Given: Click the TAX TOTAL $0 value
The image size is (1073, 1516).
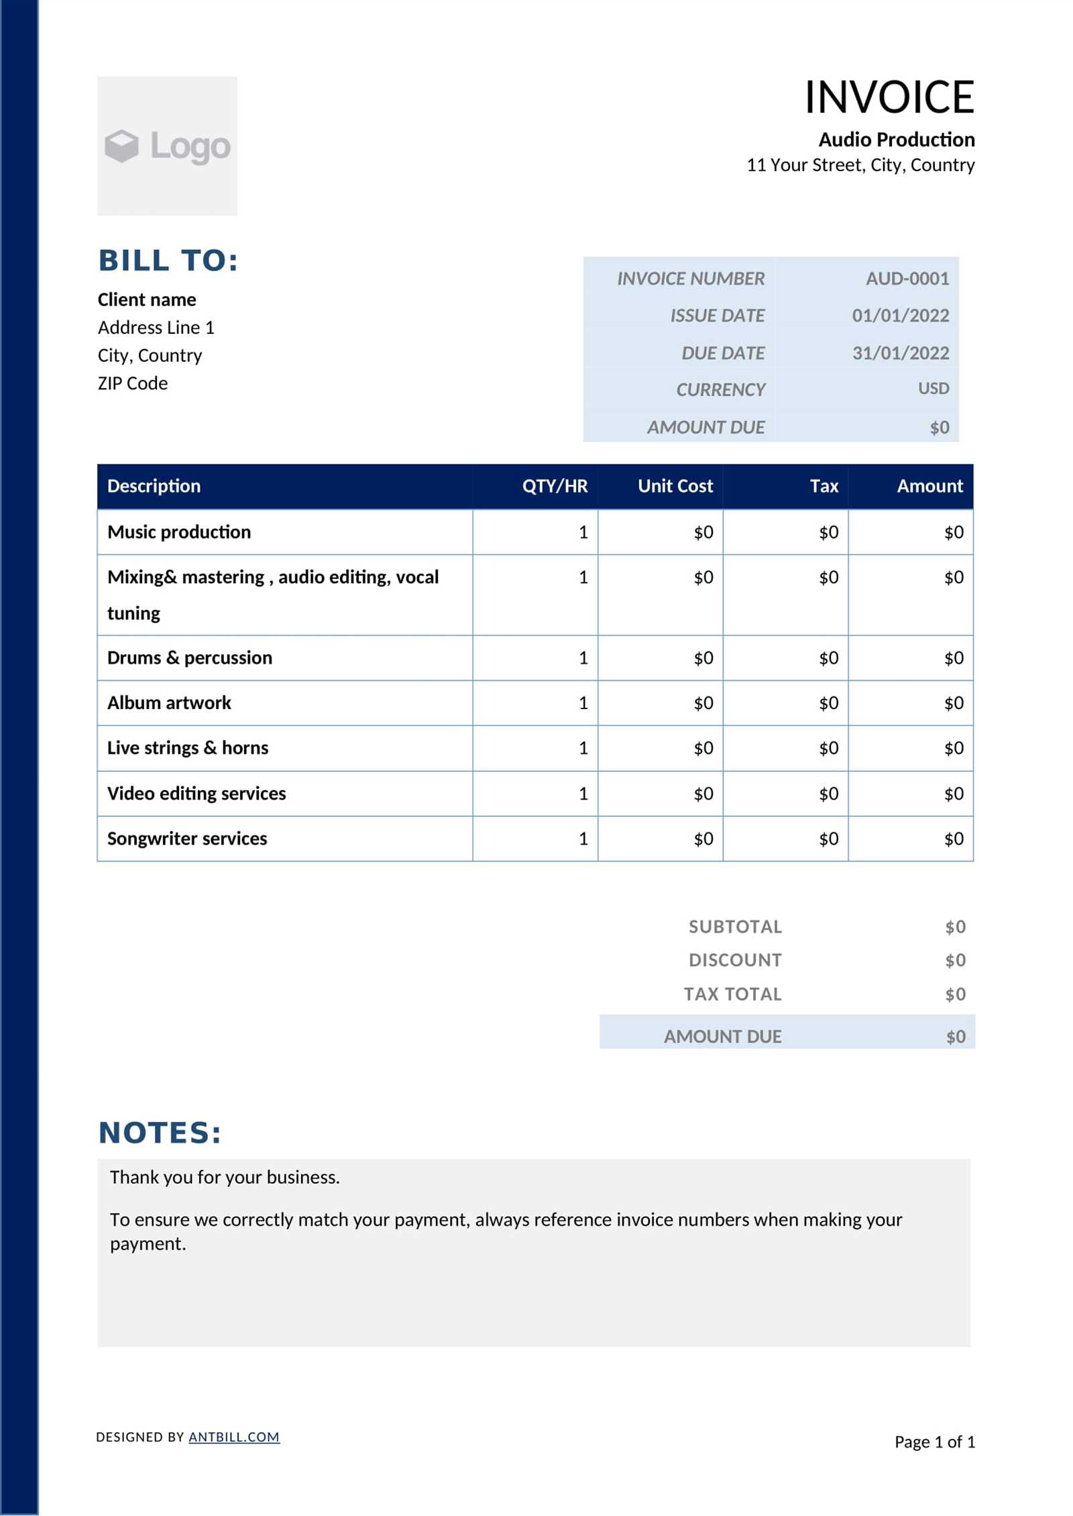Looking at the screenshot, I should pyautogui.click(x=956, y=995).
